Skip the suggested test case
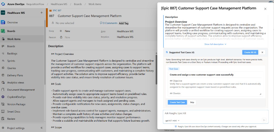This screenshot has width=274, height=132. [192, 102]
